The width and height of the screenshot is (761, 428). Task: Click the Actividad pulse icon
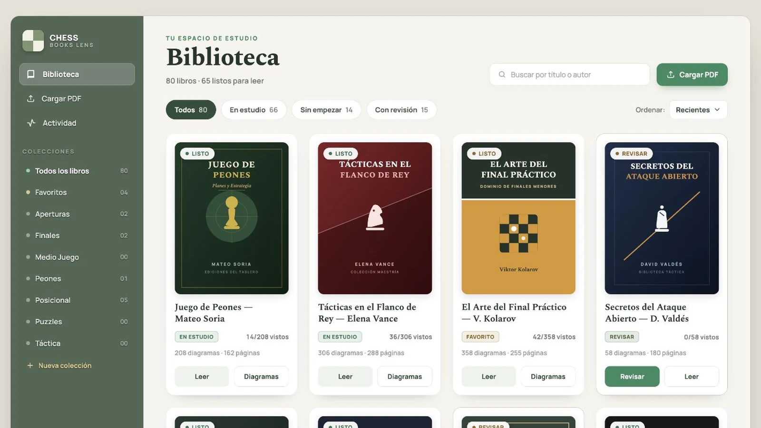[31, 123]
